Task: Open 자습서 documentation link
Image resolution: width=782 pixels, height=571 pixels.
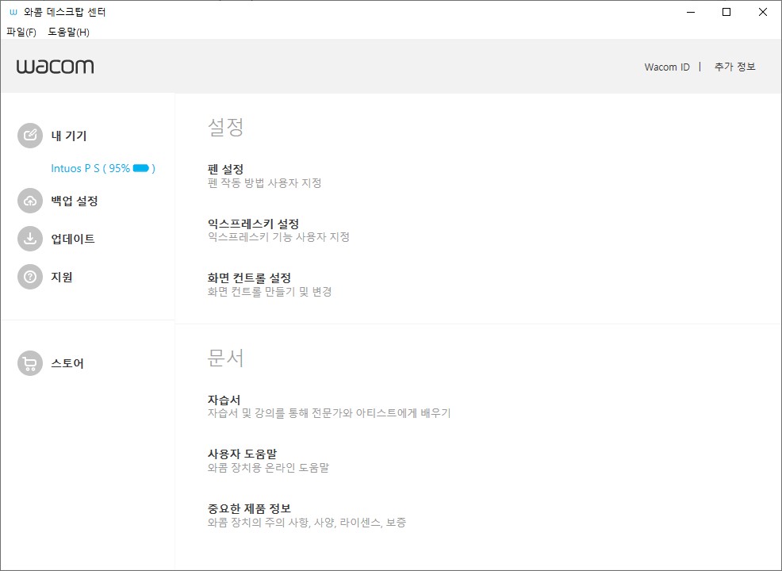Action: 224,400
